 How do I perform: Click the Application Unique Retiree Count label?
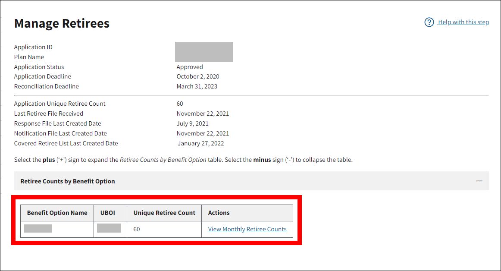59,104
